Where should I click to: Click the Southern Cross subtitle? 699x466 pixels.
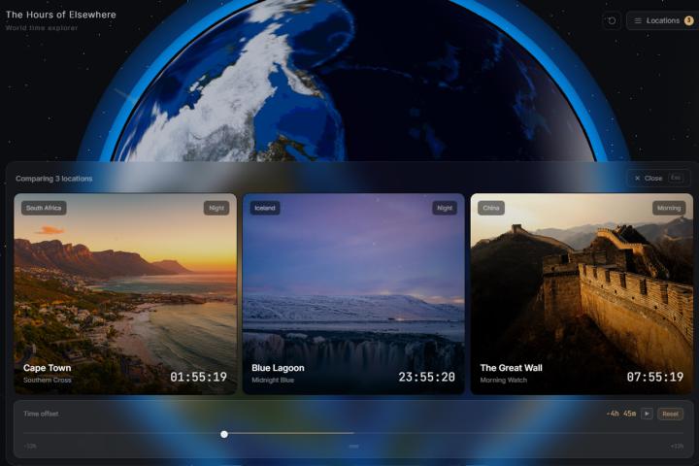48,380
